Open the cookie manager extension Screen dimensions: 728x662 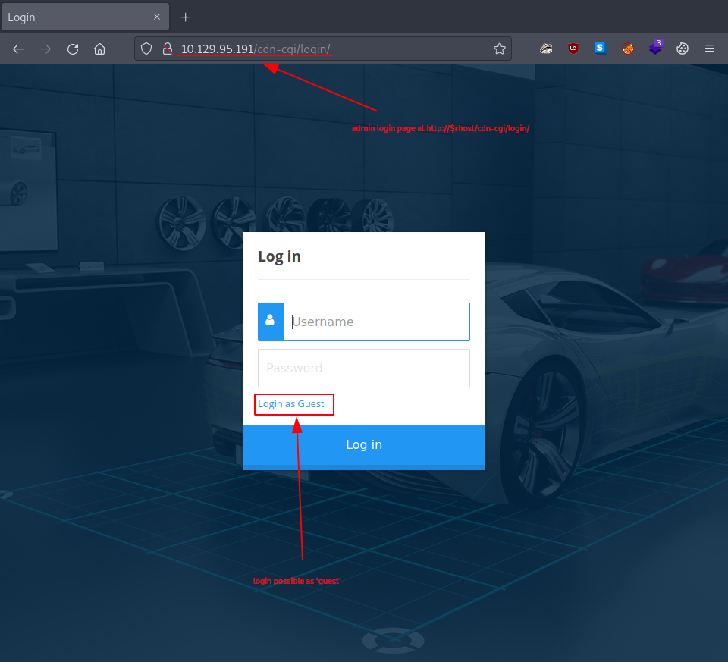click(682, 49)
